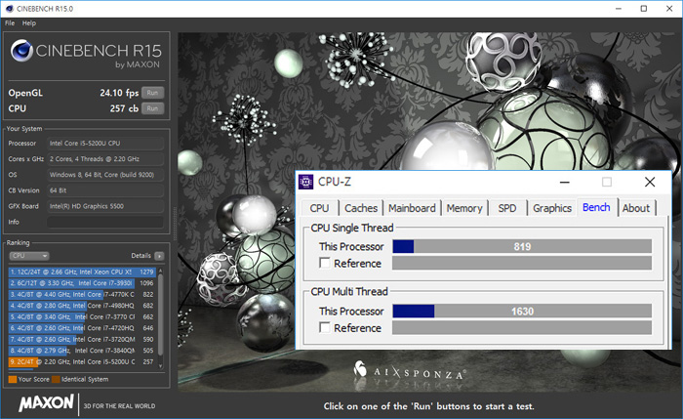
Task: Click the empty Multi Thread Reference bar
Action: pos(522,327)
